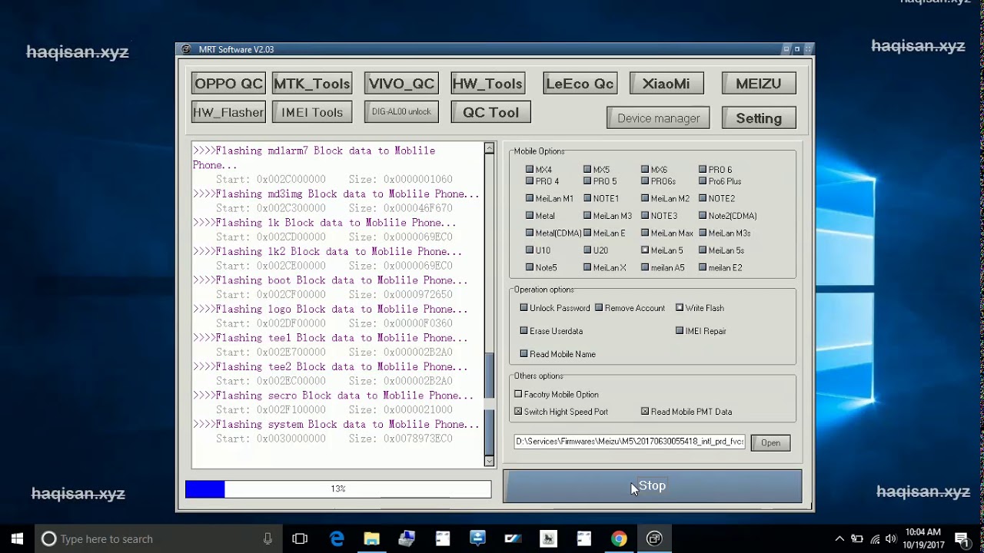Click Open to browse firmware file

(x=770, y=442)
